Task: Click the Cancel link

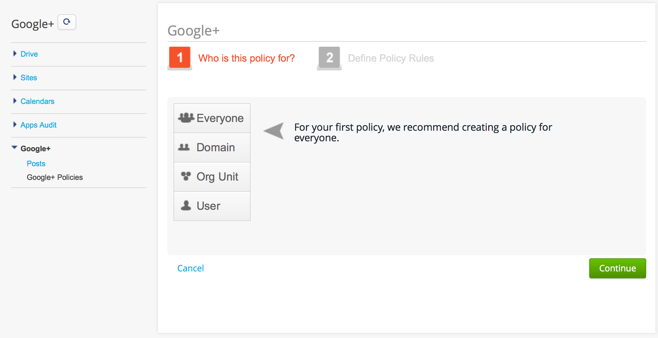Action: click(191, 268)
